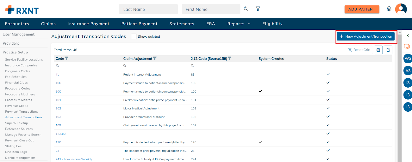The image size is (412, 162).
Task: Click the chat messages icon in right sidebar
Action: [x=407, y=47]
